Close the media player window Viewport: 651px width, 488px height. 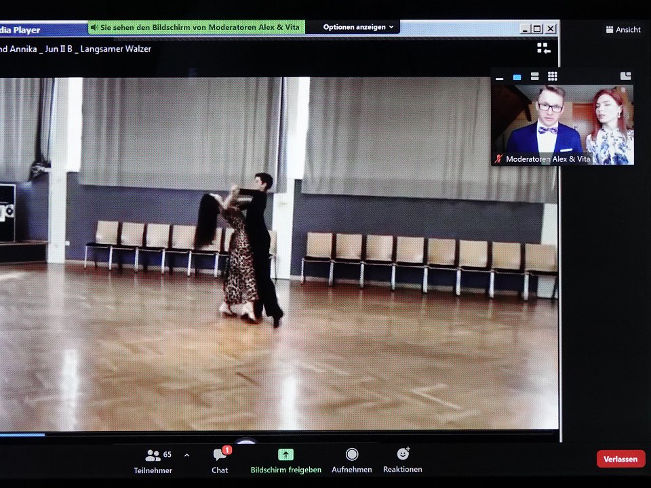(551, 28)
